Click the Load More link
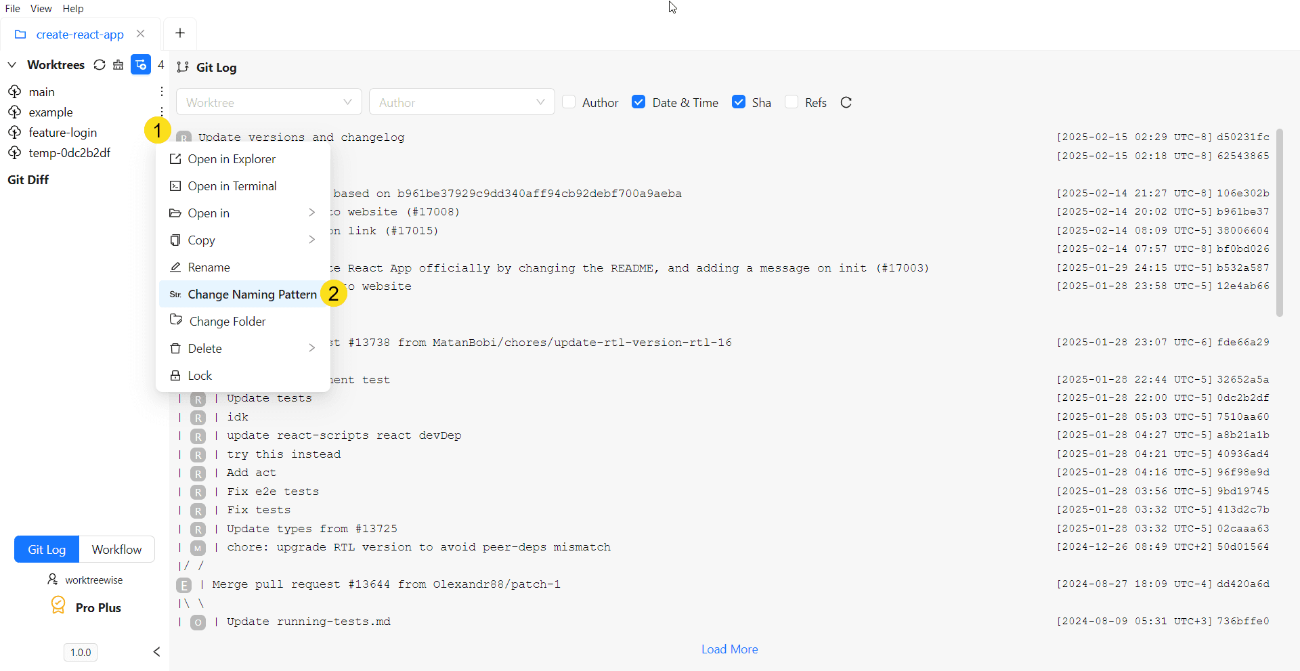 [729, 649]
